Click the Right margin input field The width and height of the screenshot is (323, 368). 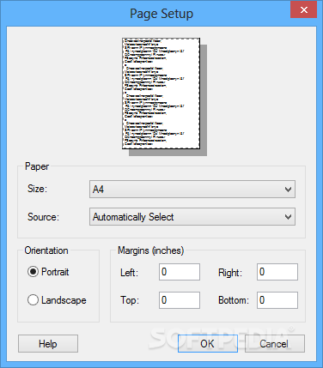tap(277, 272)
